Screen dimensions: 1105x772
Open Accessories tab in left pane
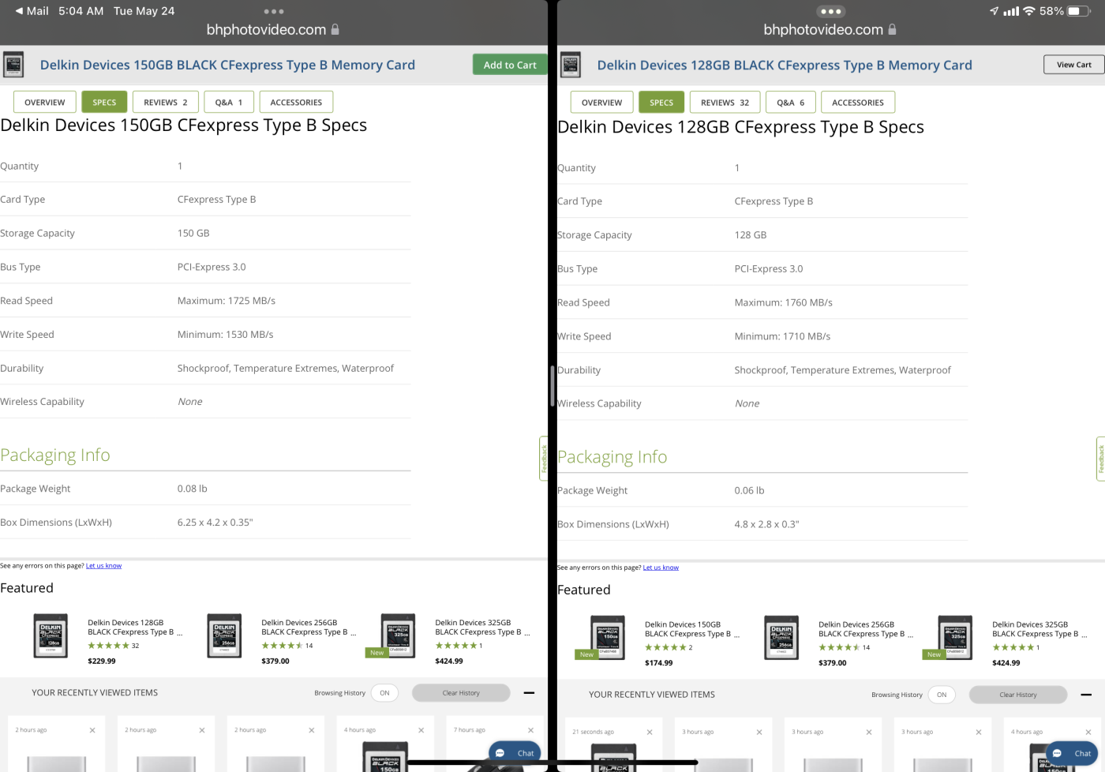coord(296,102)
